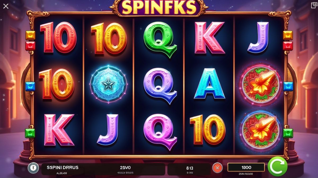Click the red gem payline marker on right
Viewport: 318px width, 178px height.
pyautogui.click(x=288, y=46)
